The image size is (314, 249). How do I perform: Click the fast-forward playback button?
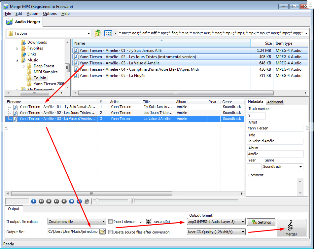56,201
